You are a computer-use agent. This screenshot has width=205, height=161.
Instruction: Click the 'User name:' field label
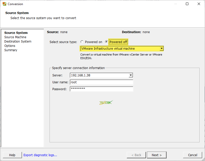60,82
